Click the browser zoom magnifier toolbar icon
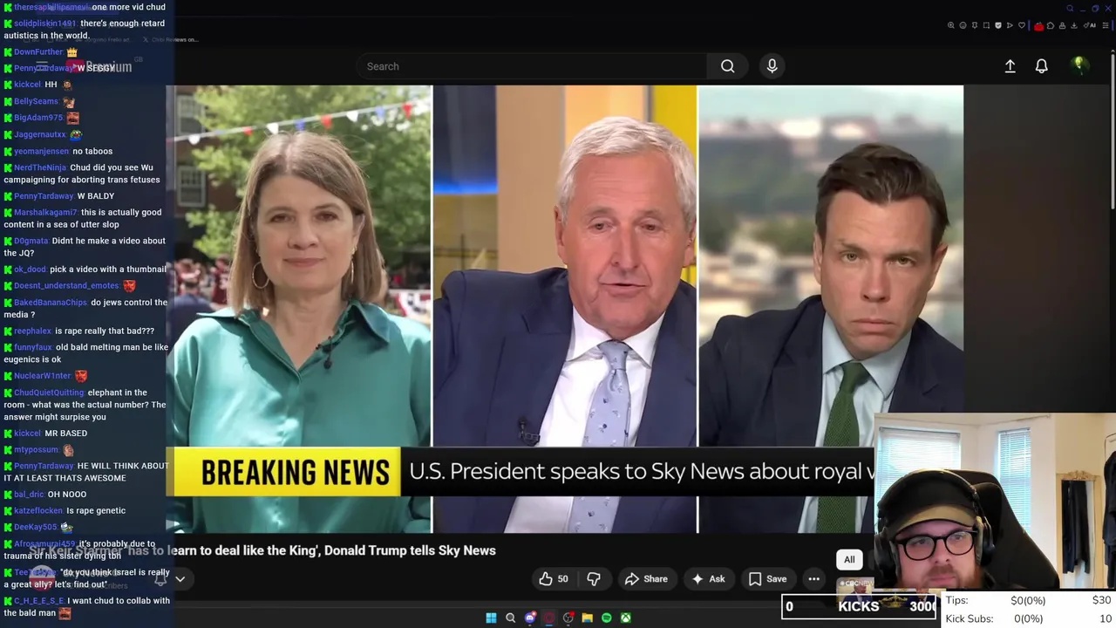Image resolution: width=1116 pixels, height=628 pixels. [x=951, y=25]
